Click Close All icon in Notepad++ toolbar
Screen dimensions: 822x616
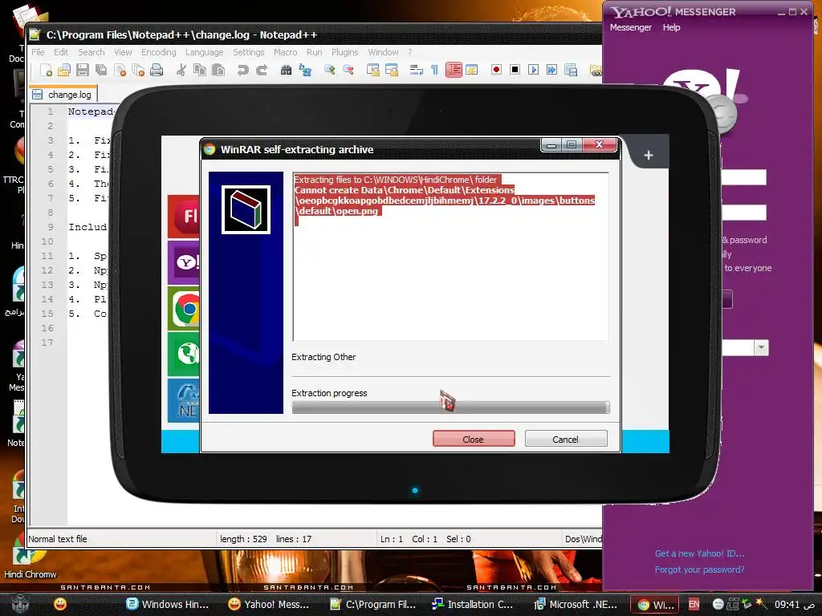click(x=138, y=70)
